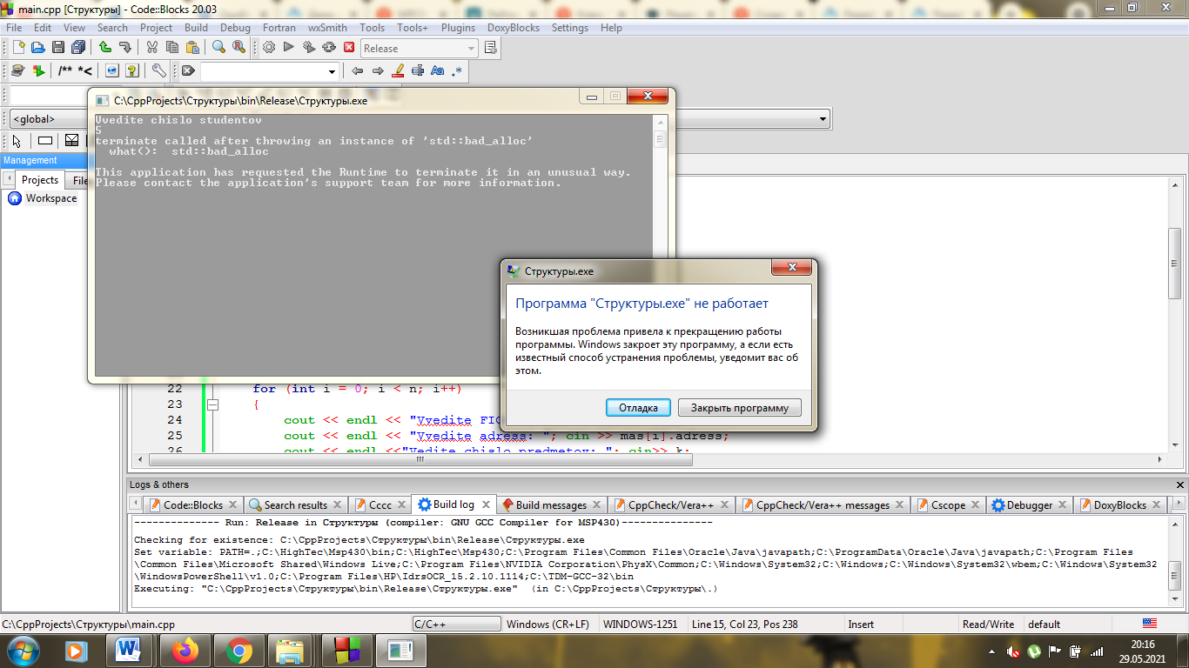Click the Build log vertical scrollbar
The image size is (1189, 668).
tap(1175, 562)
